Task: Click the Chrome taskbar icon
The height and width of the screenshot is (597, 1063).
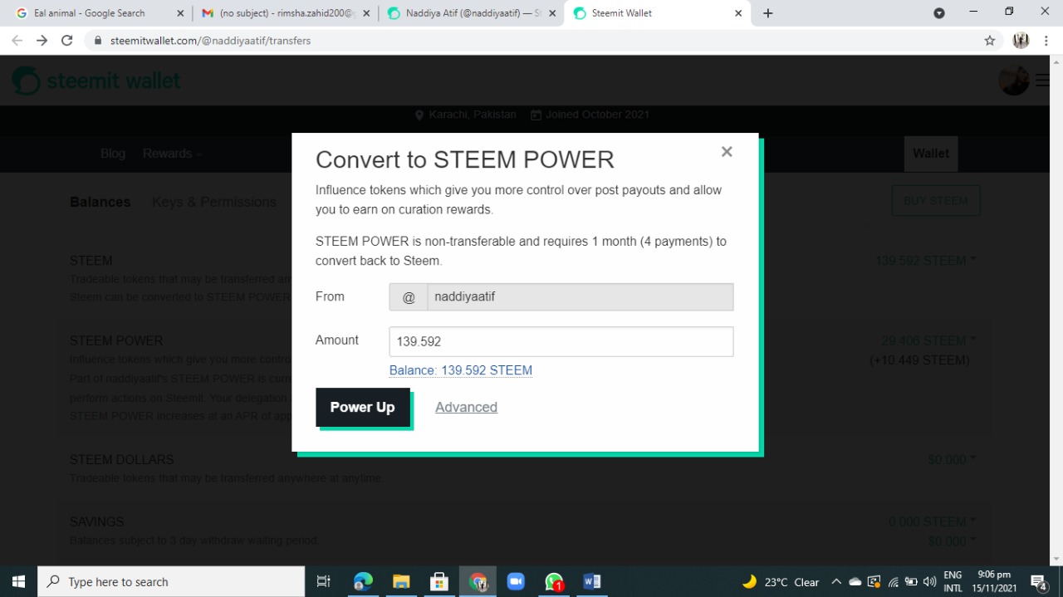Action: point(478,581)
